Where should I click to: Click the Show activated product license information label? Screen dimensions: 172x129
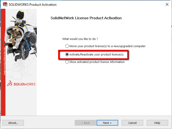[97, 62]
